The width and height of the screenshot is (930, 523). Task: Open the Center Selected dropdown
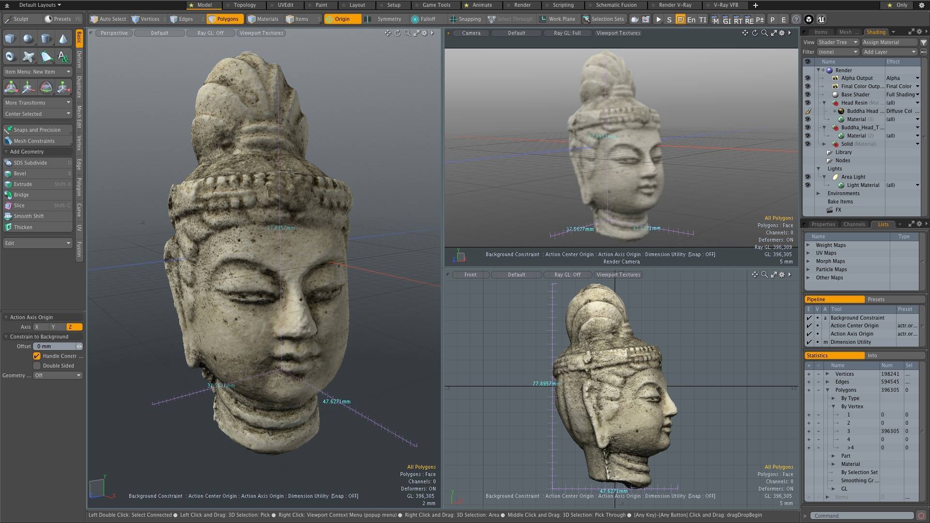pos(38,114)
